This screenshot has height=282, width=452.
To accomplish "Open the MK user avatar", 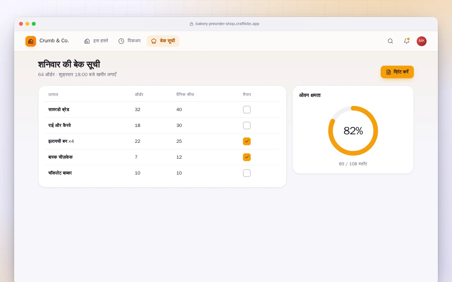I will tap(422, 41).
